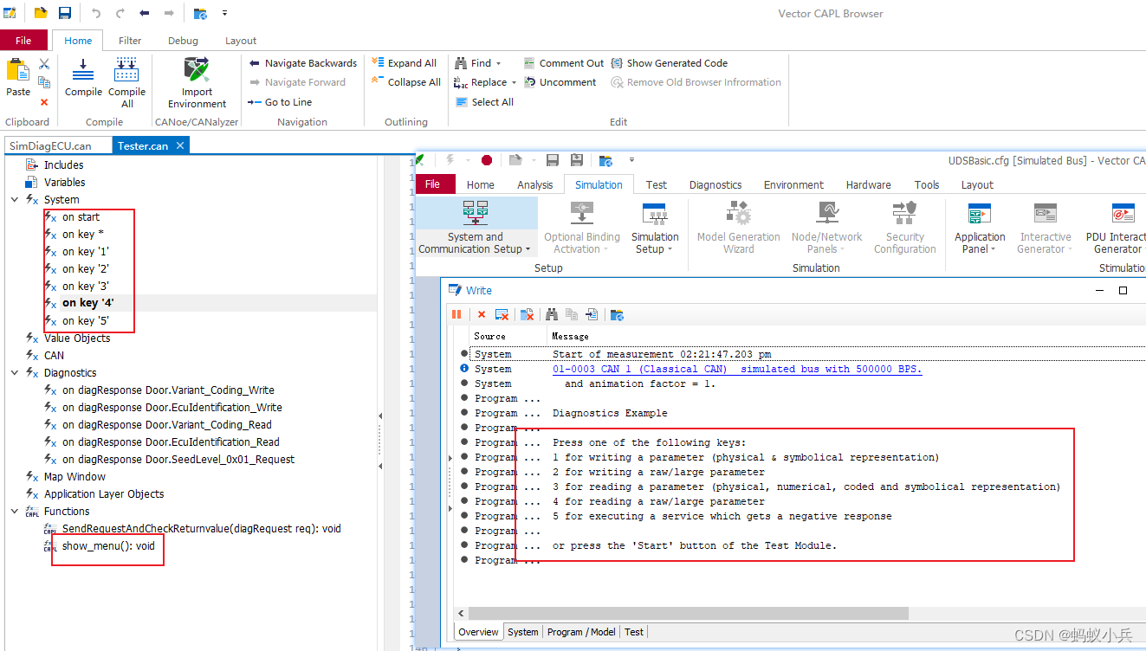The height and width of the screenshot is (651, 1146).
Task: Switch to System tab in Write window
Action: 522,632
